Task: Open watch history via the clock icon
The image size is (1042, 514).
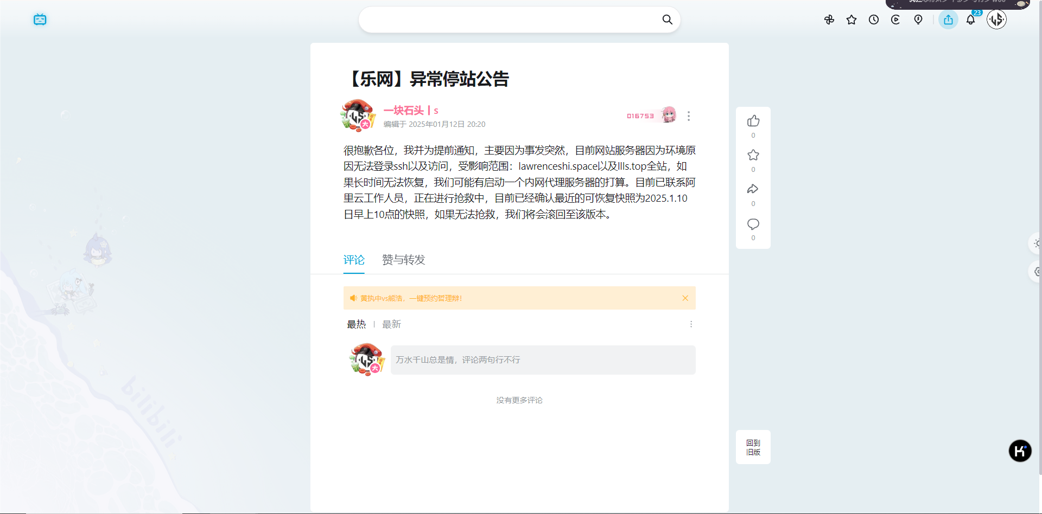Action: click(x=873, y=20)
